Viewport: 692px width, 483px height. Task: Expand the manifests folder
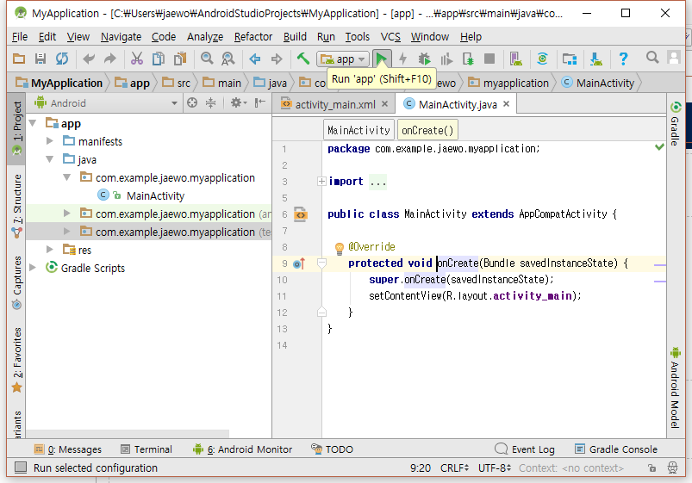tap(50, 141)
